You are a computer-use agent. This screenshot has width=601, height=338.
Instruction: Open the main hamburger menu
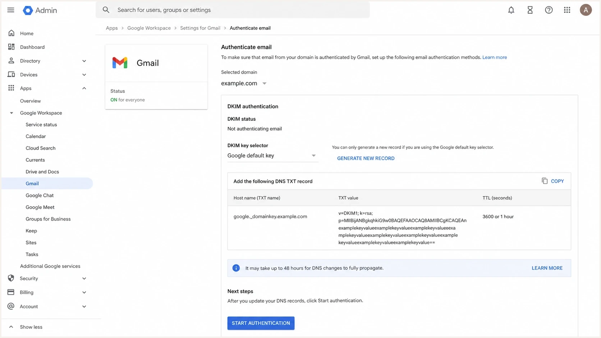click(11, 10)
